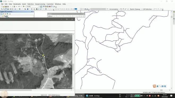Save the map document
Image resolution: width=175 pixels, height=98 pixels.
coord(6,7)
